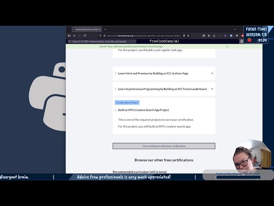Screen dimensions: 274x206
Task: Open the list-all-tabs dropdown arrow
Action: tap(235, 29)
